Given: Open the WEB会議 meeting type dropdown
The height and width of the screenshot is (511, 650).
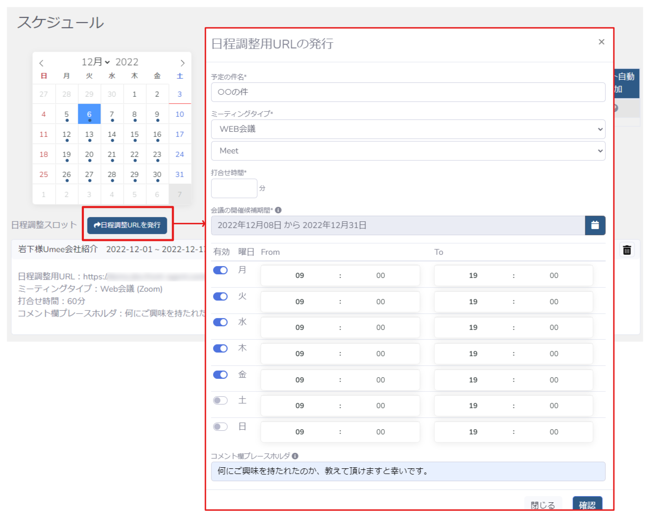Looking at the screenshot, I should (408, 129).
